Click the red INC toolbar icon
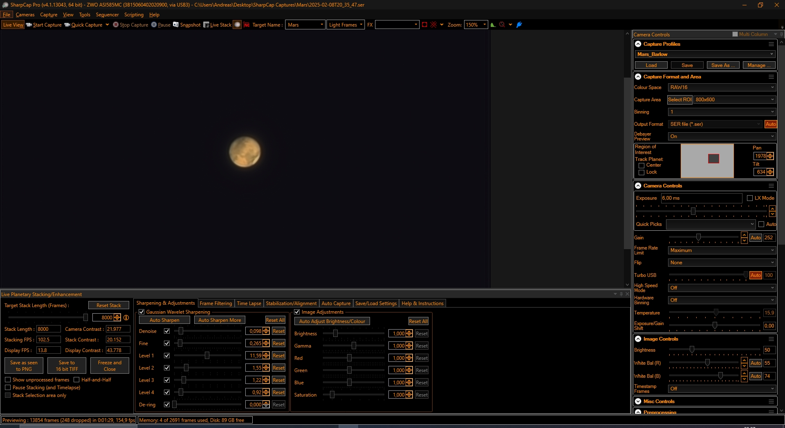Viewport: 785px width, 428px height. pos(247,25)
